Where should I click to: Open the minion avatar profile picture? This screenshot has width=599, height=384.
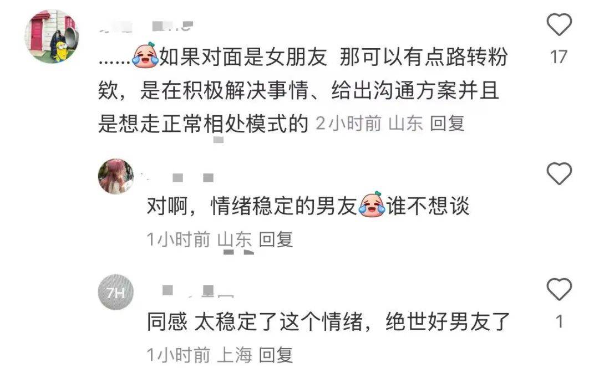tap(52, 36)
